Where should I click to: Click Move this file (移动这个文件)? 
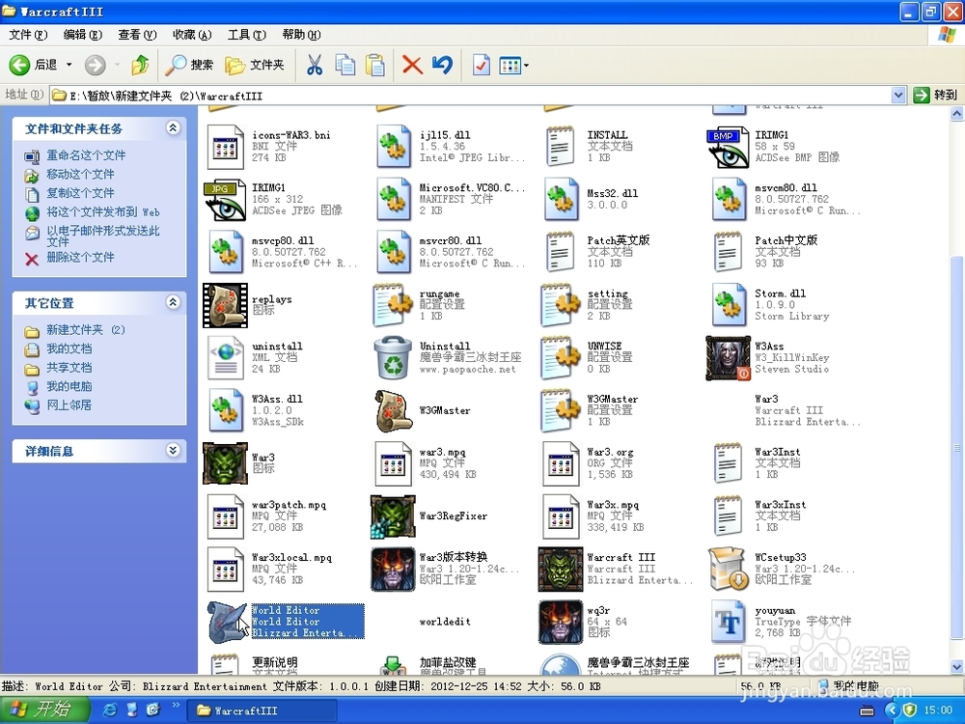tap(80, 175)
